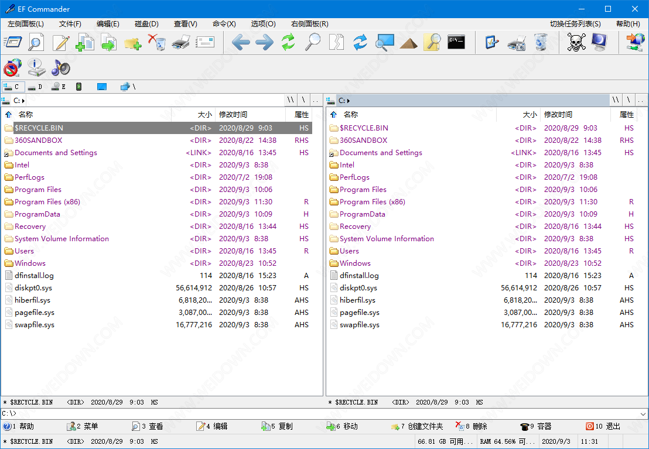The image size is (649, 449).
Task: Open the 帮助(H) menu
Action: click(628, 24)
